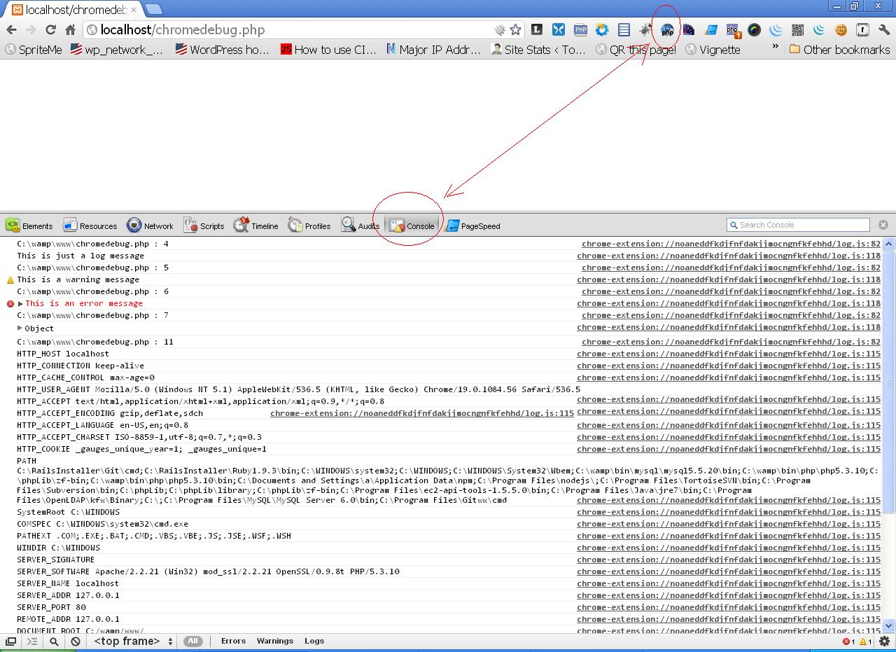Open log.js:118 link beside the warning message
This screenshot has height=652, width=896.
729,279
